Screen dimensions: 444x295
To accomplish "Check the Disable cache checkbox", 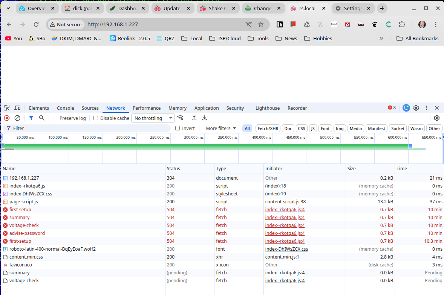I will pyautogui.click(x=96, y=118).
